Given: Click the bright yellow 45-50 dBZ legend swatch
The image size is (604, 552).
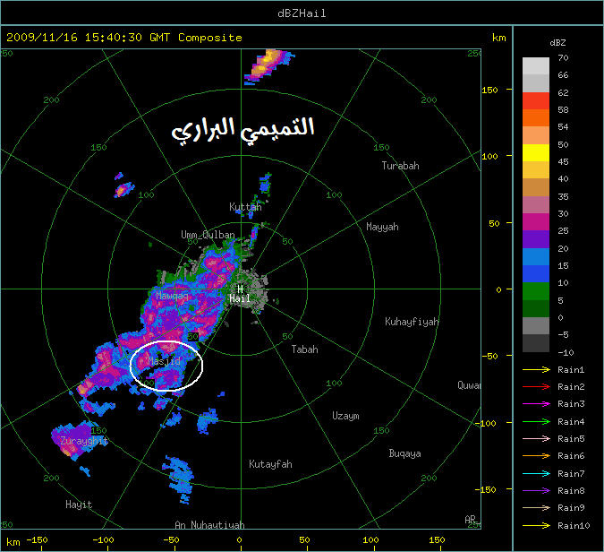Looking at the screenshot, I should click(536, 152).
